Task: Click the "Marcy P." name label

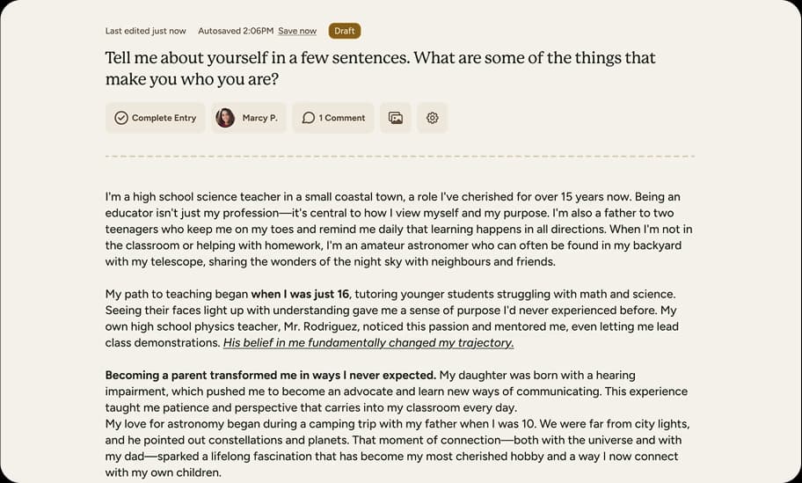Action: pos(259,118)
